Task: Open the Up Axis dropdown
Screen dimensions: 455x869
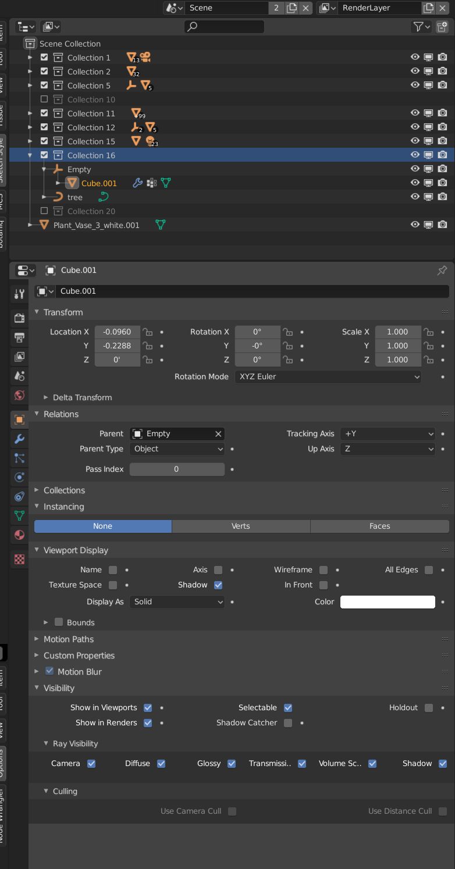Action: click(388, 448)
